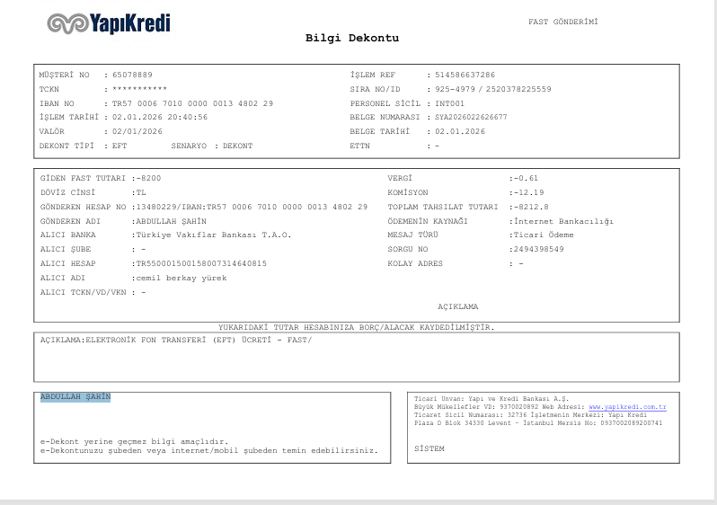Click payment source İnternet Bankacılığı

click(564, 221)
